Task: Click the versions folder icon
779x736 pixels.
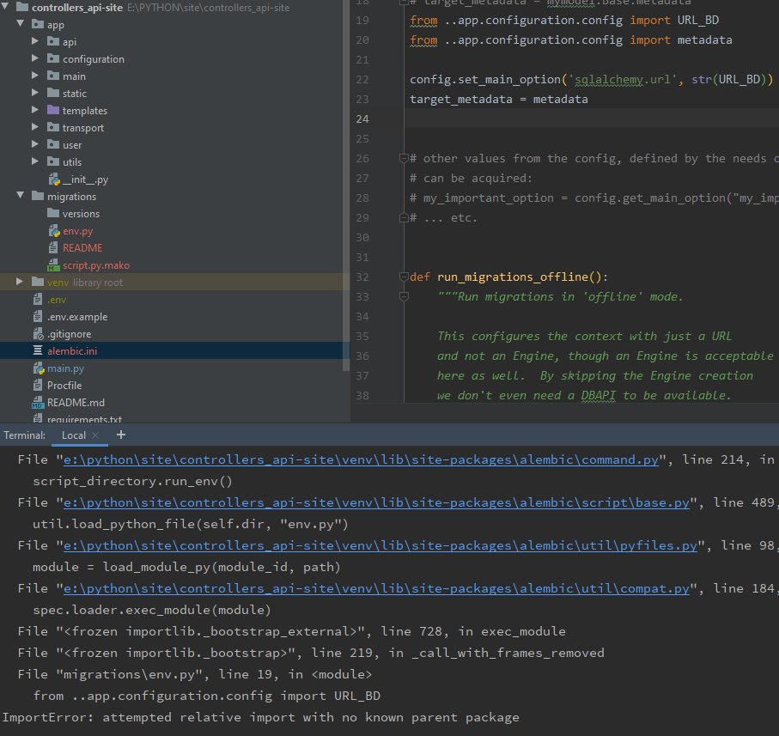Action: click(x=53, y=213)
